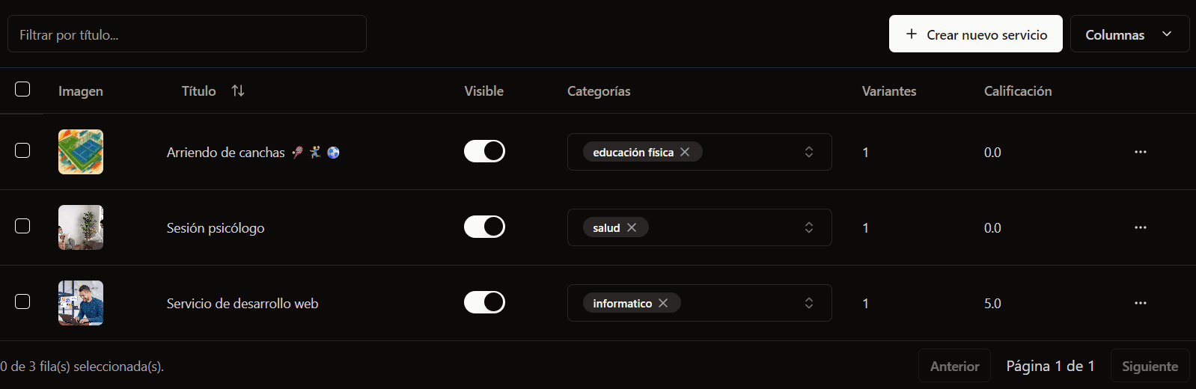The image size is (1196, 389).
Task: Sort table by Título column header
Action: 213,91
